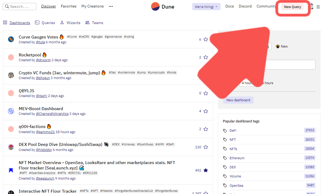Open the three-dot more menu in navbar
This screenshot has height=194, width=324.
click(111, 6)
